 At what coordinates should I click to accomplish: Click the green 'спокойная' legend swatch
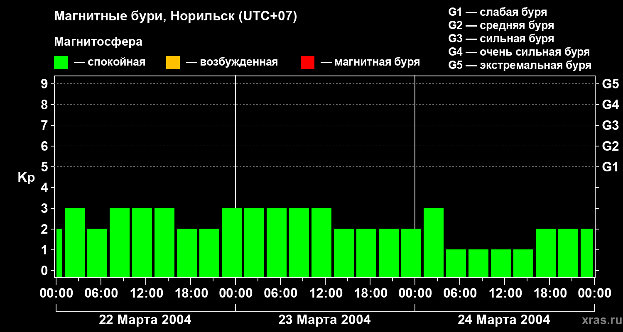(61, 63)
